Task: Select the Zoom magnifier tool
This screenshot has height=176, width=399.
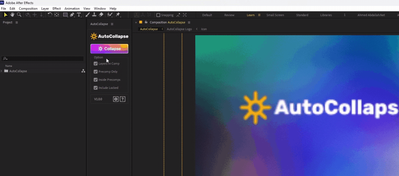Action: 19,15
